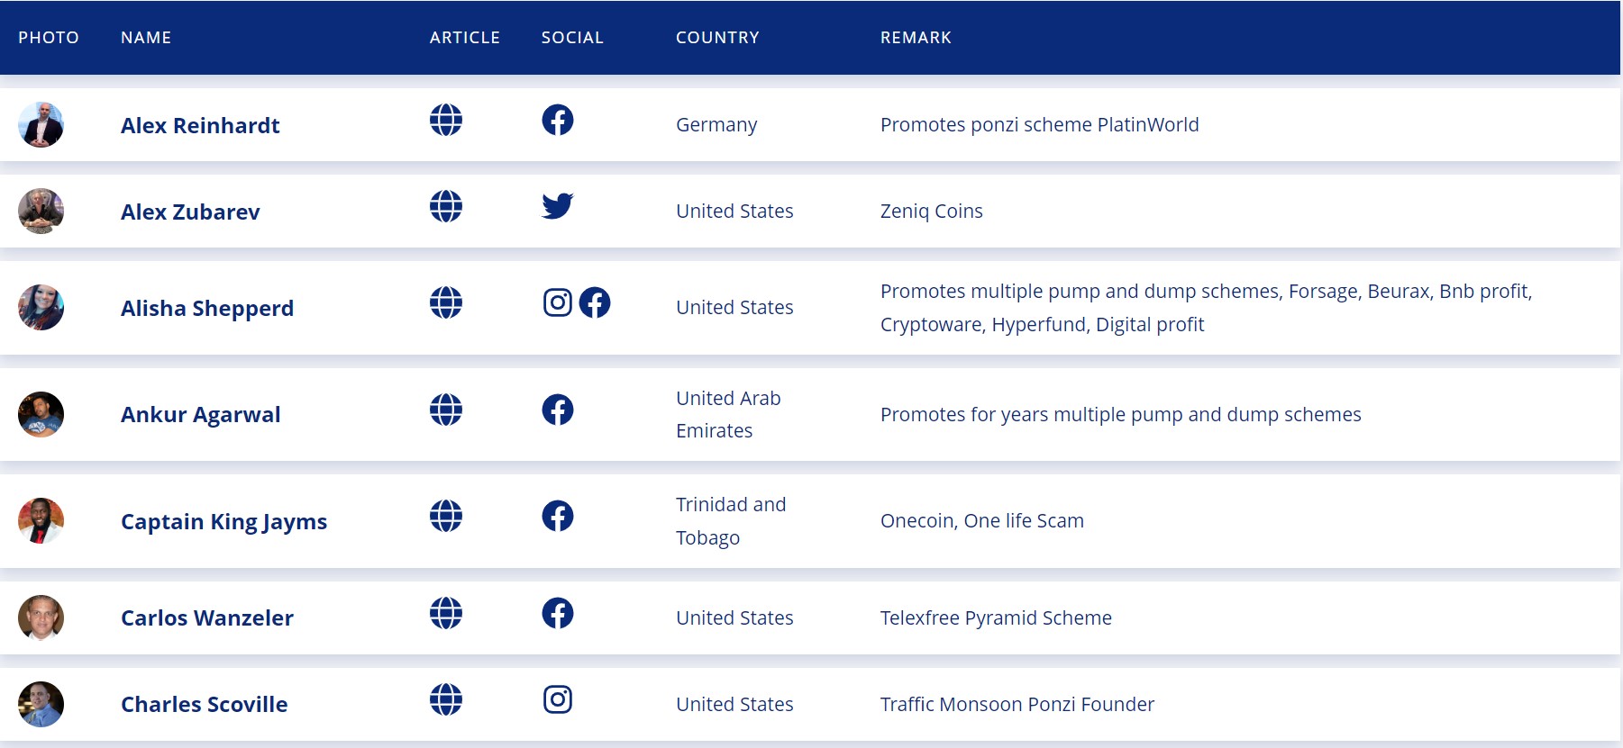Click the SOCIAL column header
1623x748 pixels.
click(x=572, y=38)
